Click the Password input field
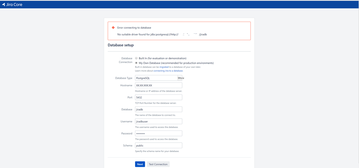359x168 pixels. (x=158, y=133)
